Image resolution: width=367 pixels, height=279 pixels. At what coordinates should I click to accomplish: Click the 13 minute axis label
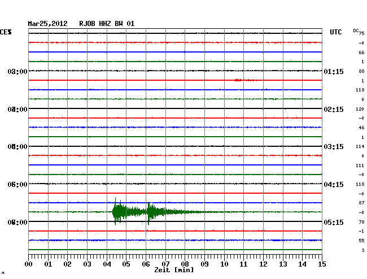click(283, 264)
